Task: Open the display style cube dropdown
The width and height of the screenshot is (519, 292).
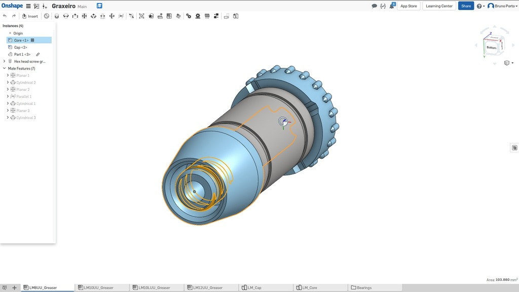Action: click(509, 63)
